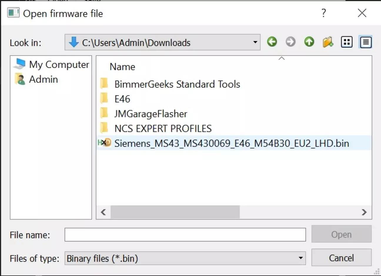Screen dimensions: 381x276
Task: Switch to Detail View mode
Action: point(366,42)
